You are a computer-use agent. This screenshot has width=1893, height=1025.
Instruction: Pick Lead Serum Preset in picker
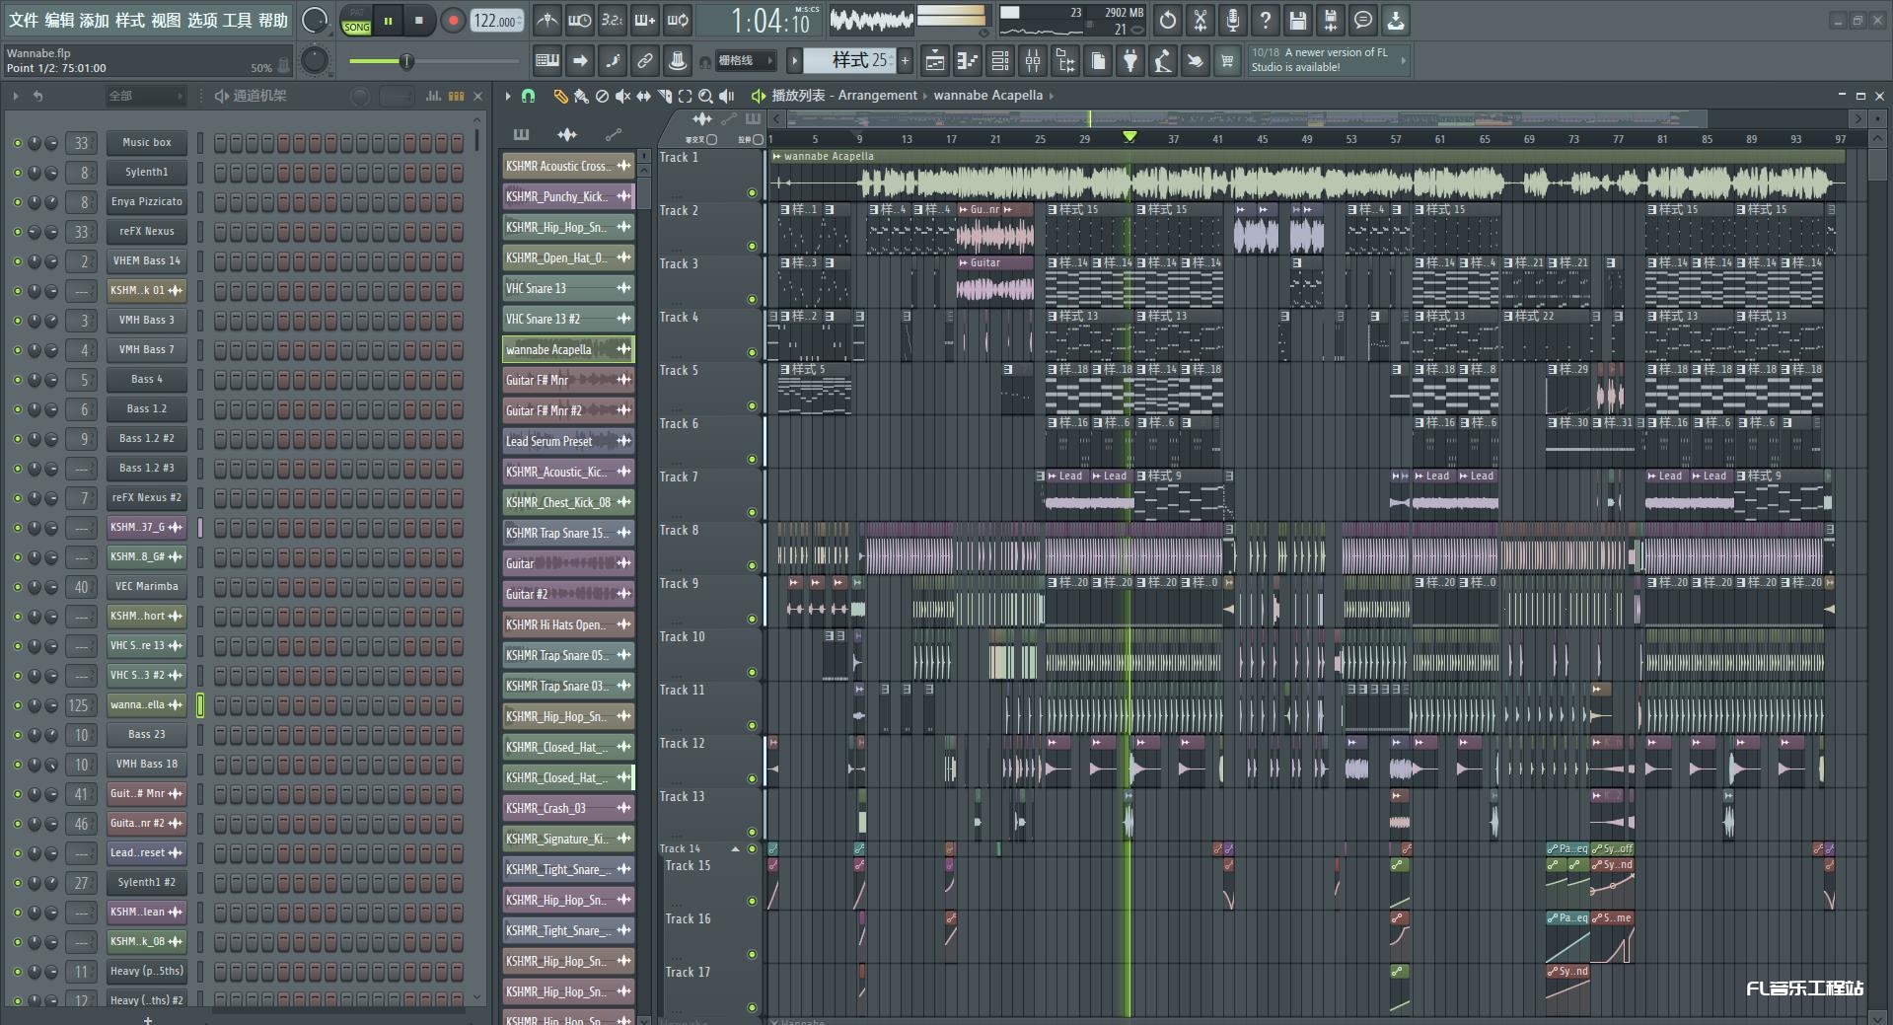(567, 441)
